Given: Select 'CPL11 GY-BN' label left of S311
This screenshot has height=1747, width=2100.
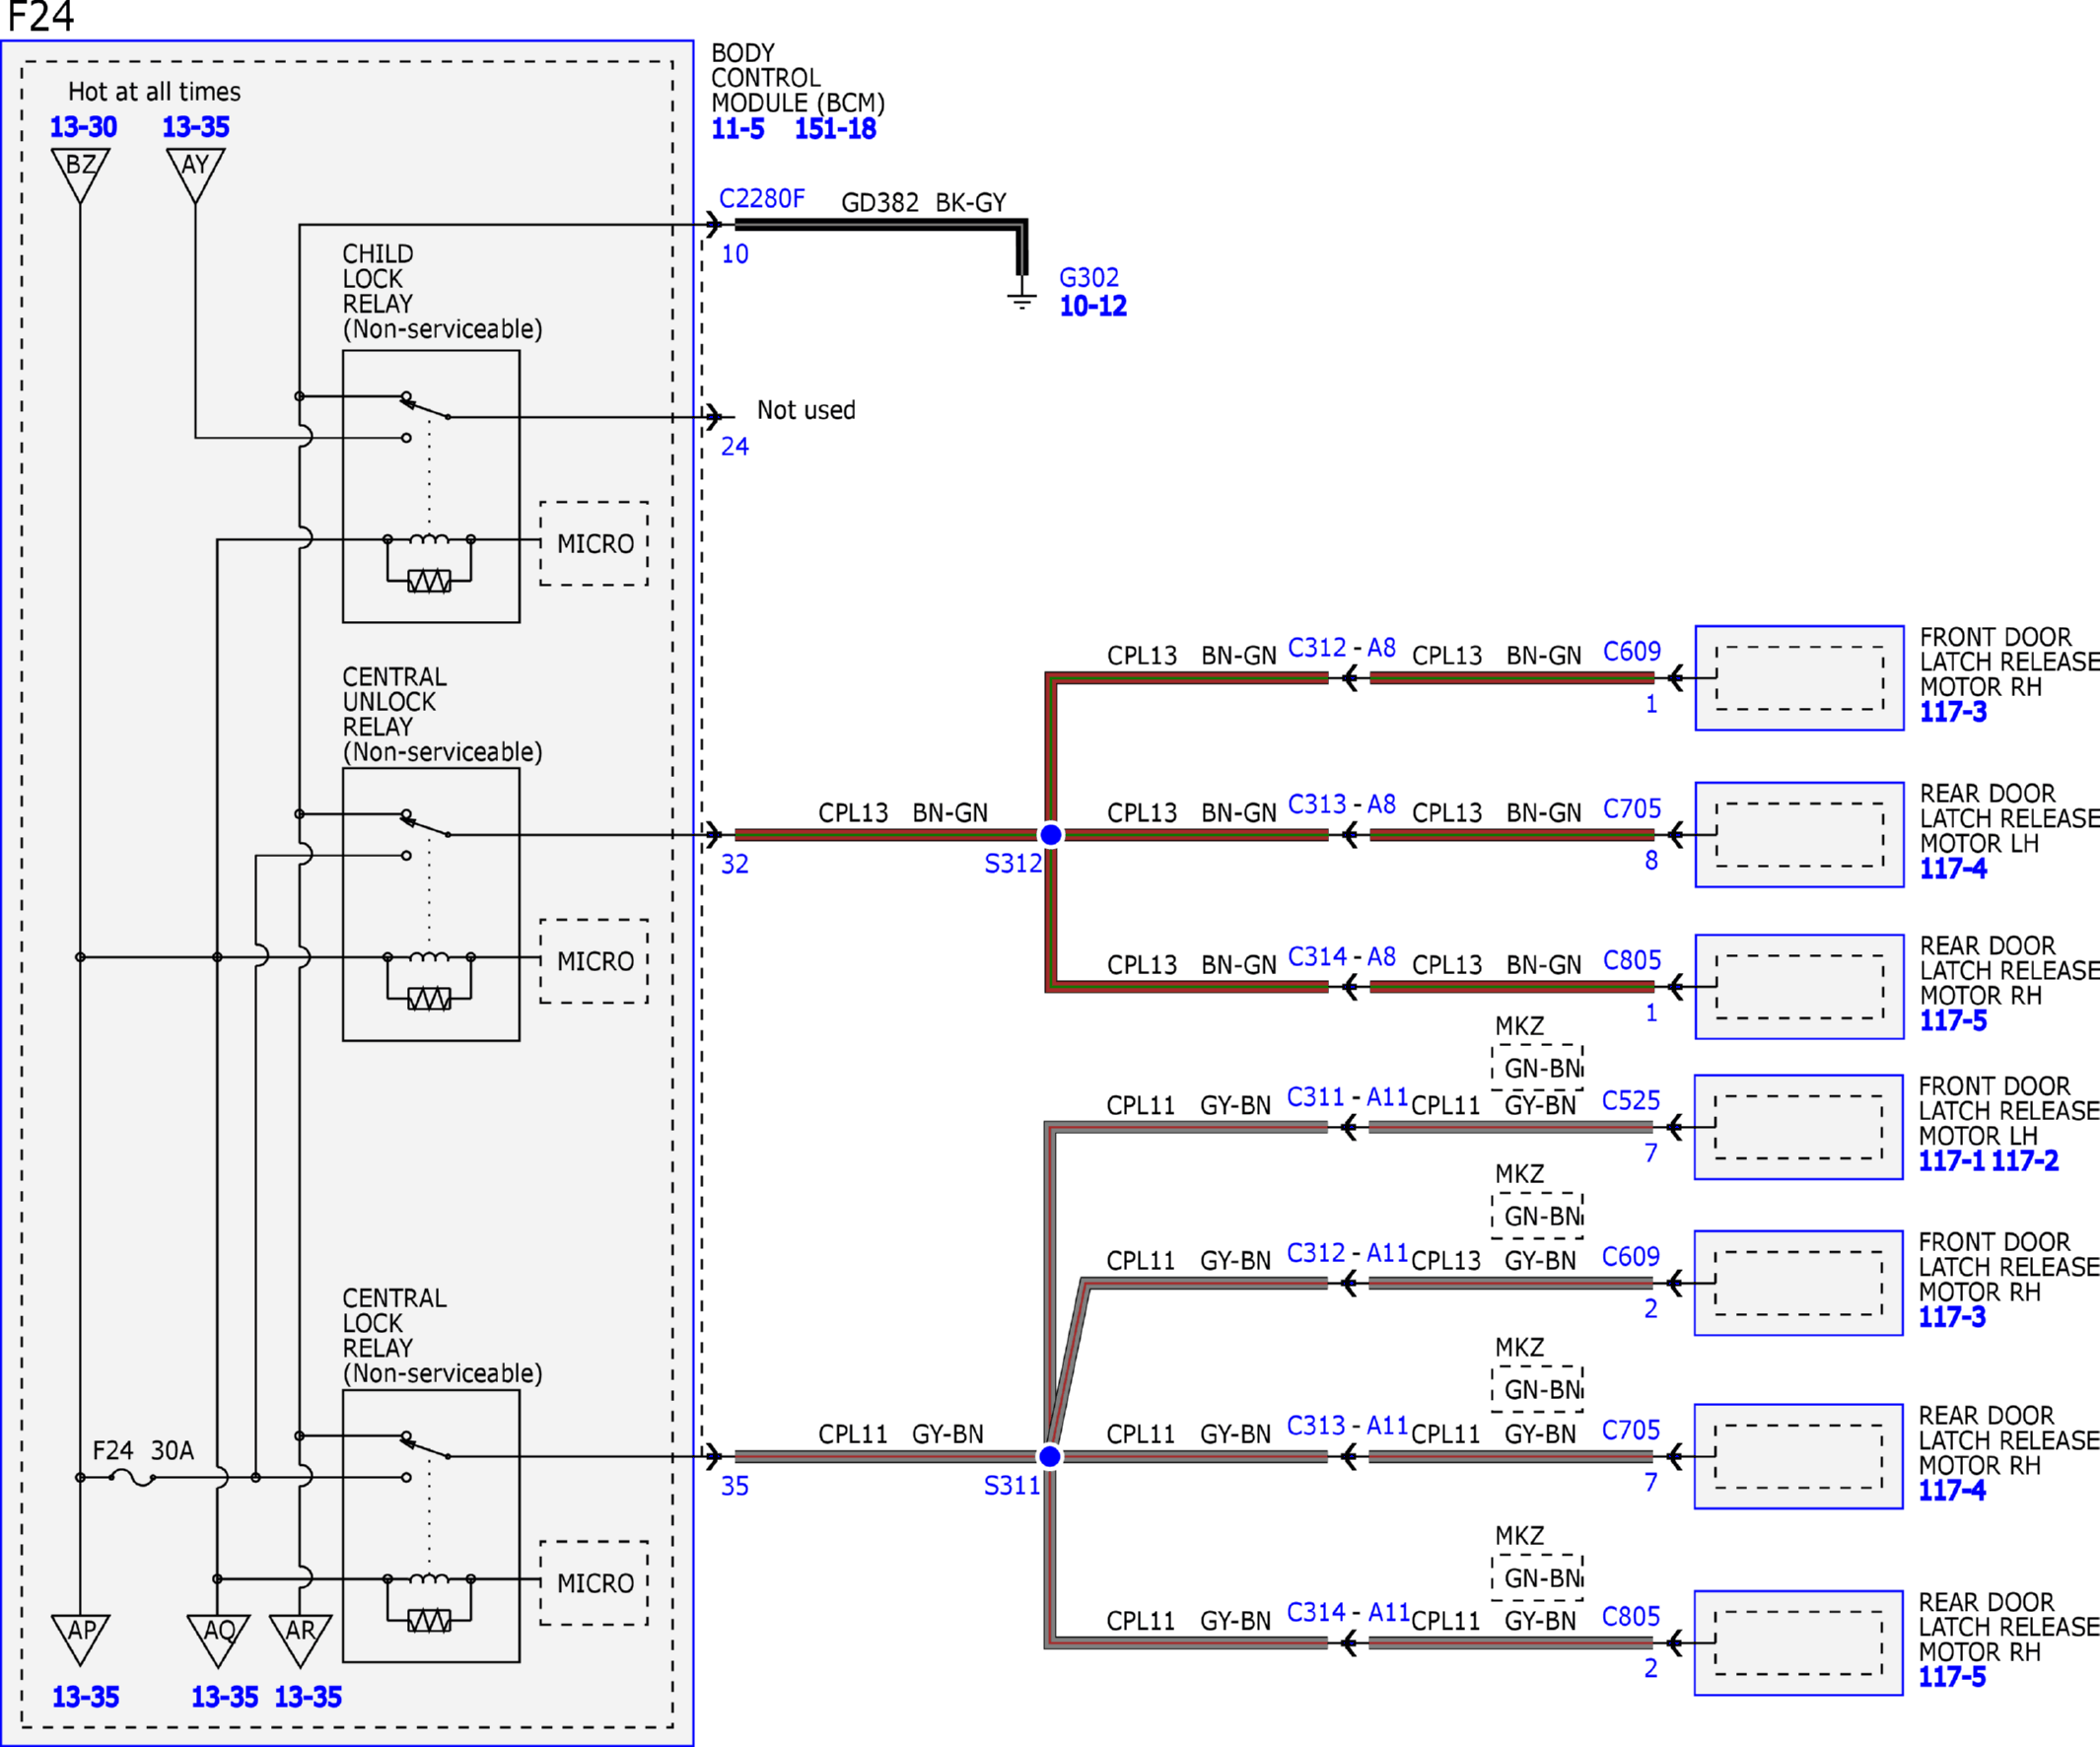Looking at the screenshot, I should click(x=901, y=1434).
